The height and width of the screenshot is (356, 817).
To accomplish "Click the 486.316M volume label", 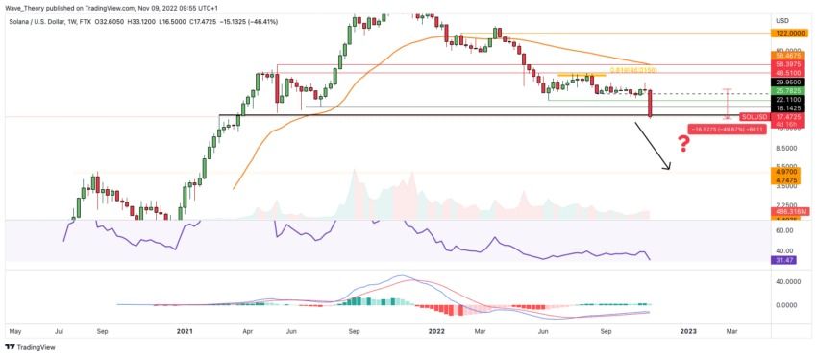I will click(x=787, y=212).
